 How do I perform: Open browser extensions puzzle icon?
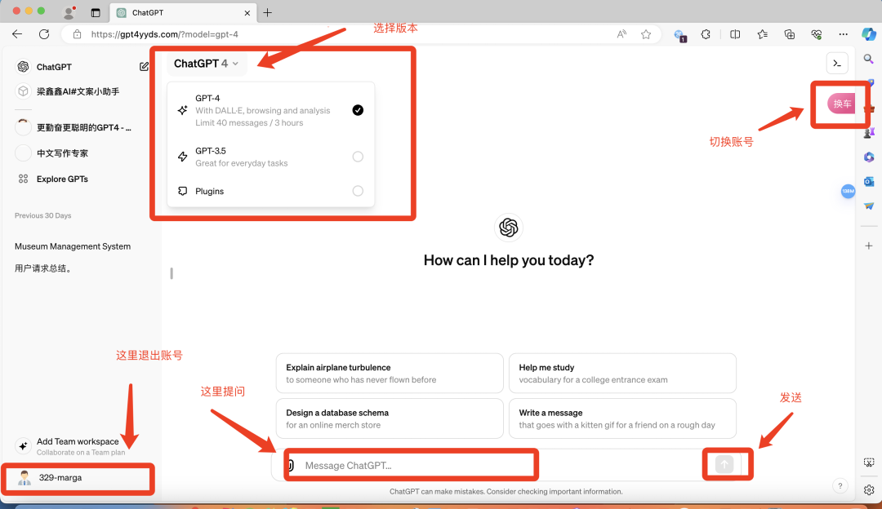(706, 34)
